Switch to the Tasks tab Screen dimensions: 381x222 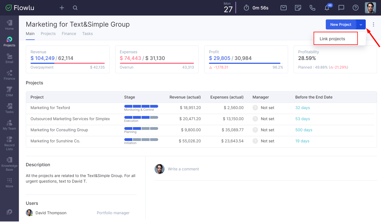point(87,34)
